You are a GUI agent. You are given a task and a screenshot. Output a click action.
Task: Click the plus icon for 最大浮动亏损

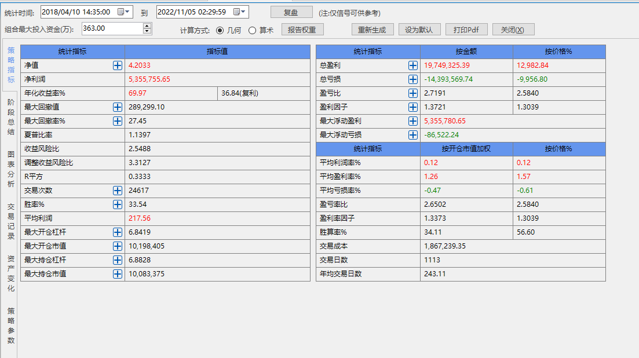tap(413, 135)
